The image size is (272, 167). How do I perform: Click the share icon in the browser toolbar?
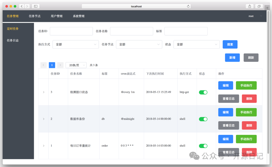click(x=249, y=6)
